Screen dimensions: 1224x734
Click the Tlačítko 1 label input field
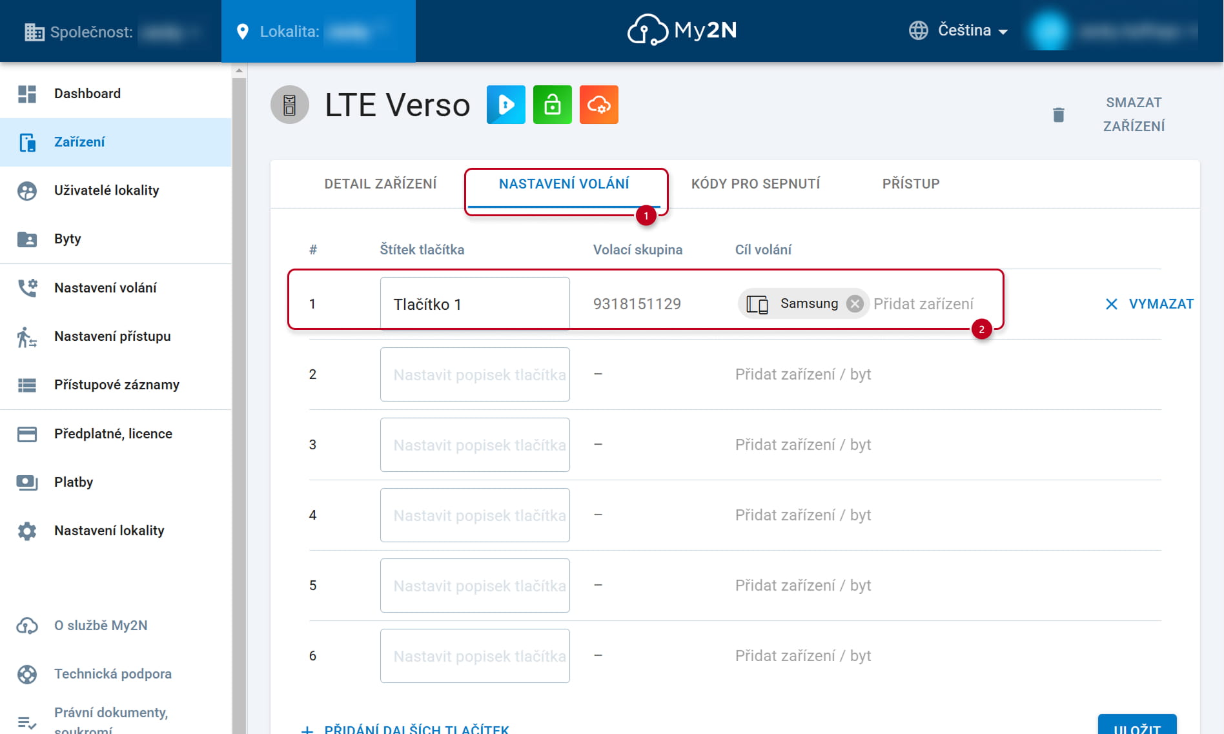click(x=475, y=304)
